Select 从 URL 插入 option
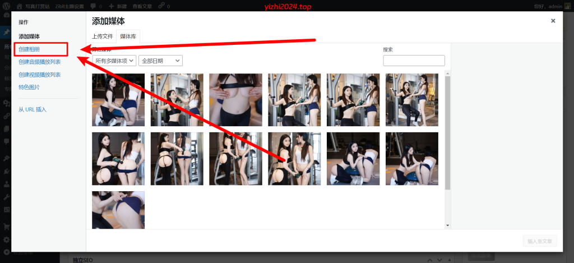 (x=33, y=109)
